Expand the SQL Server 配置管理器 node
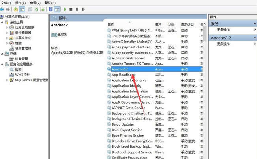 7,80
